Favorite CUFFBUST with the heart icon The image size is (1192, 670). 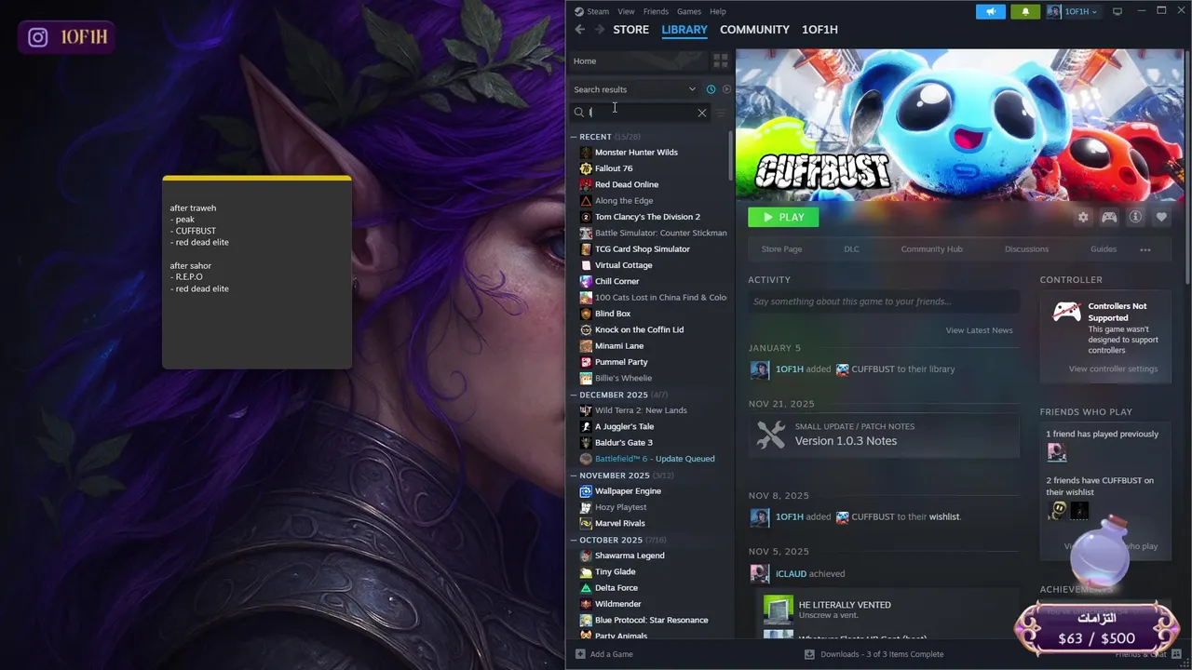1161,217
